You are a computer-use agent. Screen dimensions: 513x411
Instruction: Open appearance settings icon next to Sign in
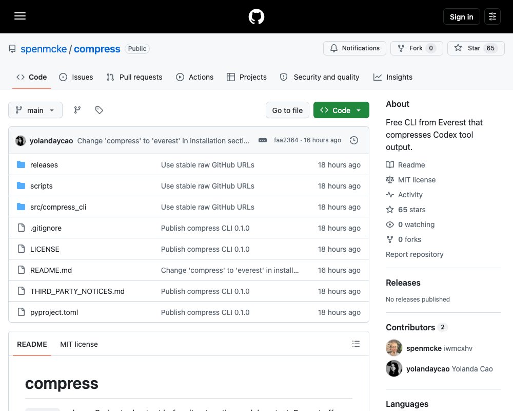(492, 16)
